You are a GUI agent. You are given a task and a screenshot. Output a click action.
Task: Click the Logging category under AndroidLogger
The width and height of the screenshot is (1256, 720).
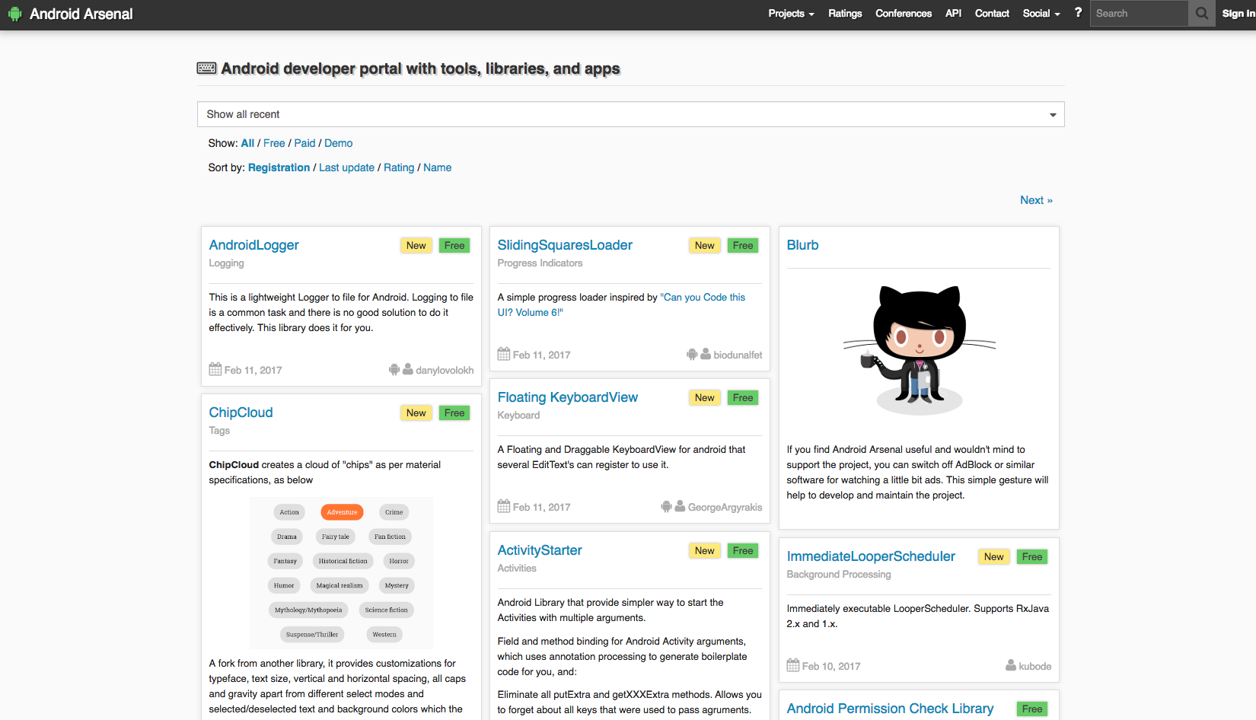[x=226, y=263]
